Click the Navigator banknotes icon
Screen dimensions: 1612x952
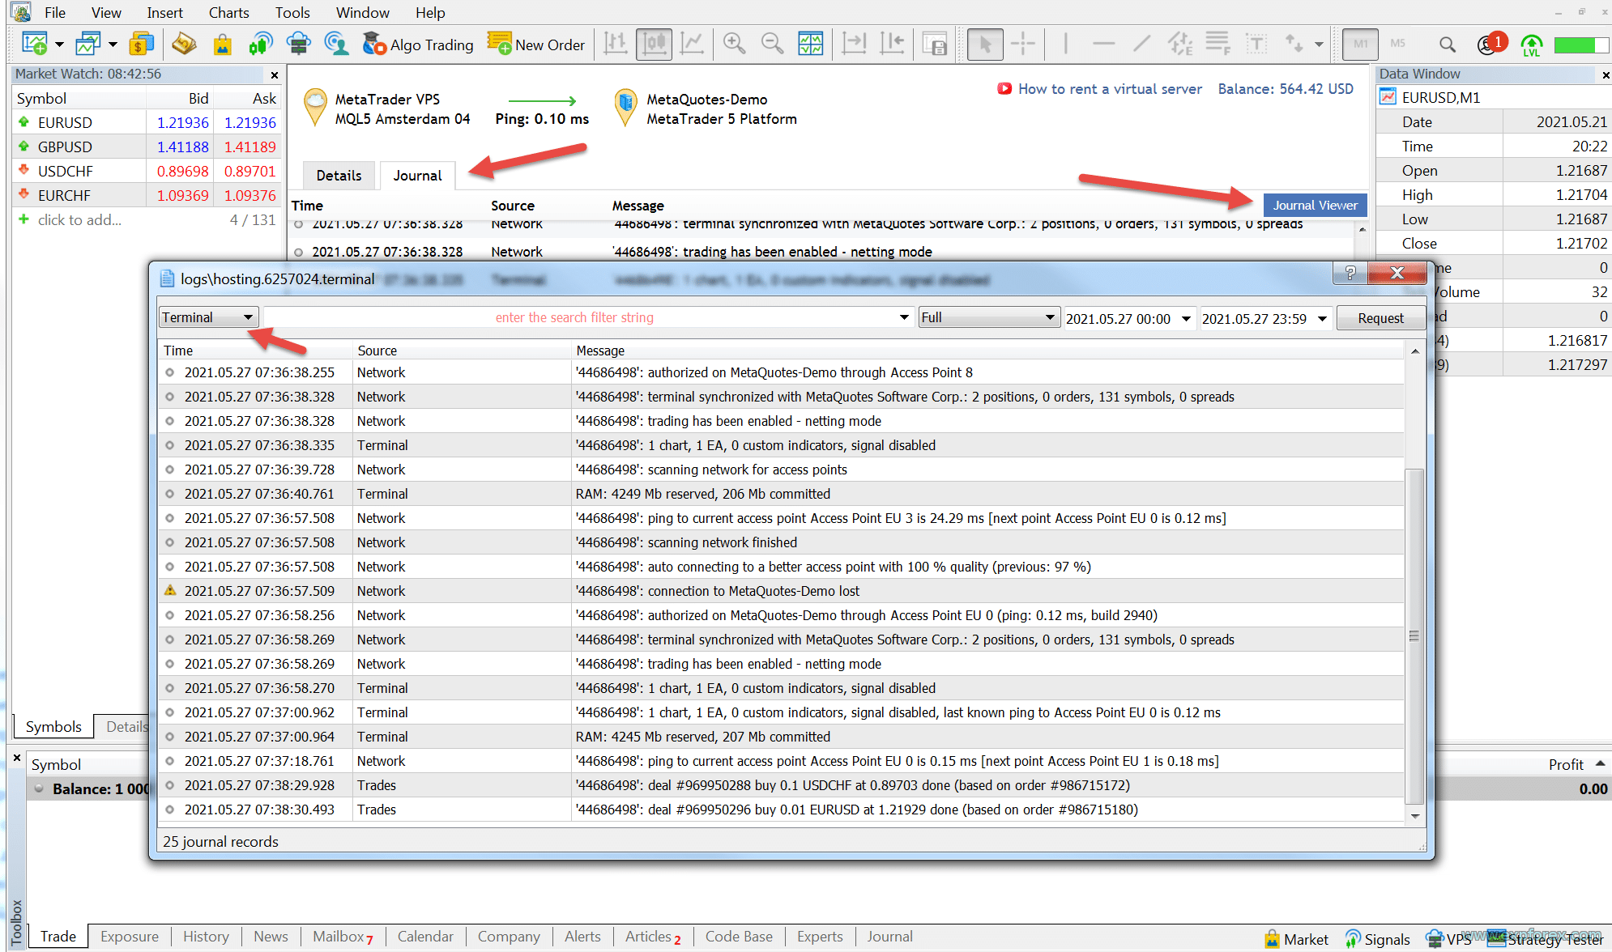click(x=184, y=44)
